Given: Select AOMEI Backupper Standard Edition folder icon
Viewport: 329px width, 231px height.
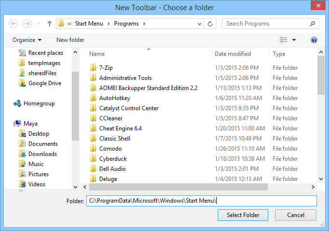Looking at the screenshot, I should point(93,88).
